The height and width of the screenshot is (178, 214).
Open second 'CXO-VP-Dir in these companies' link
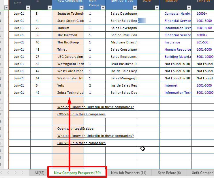coord(82,143)
